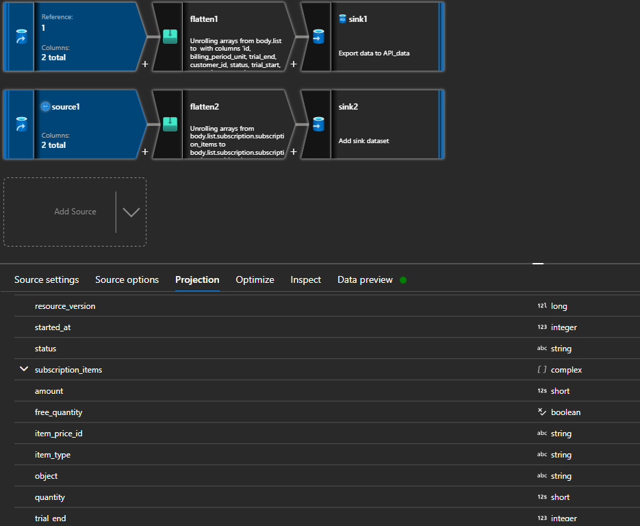Select the flatten1 node title
This screenshot has width=640, height=526.
(x=204, y=18)
